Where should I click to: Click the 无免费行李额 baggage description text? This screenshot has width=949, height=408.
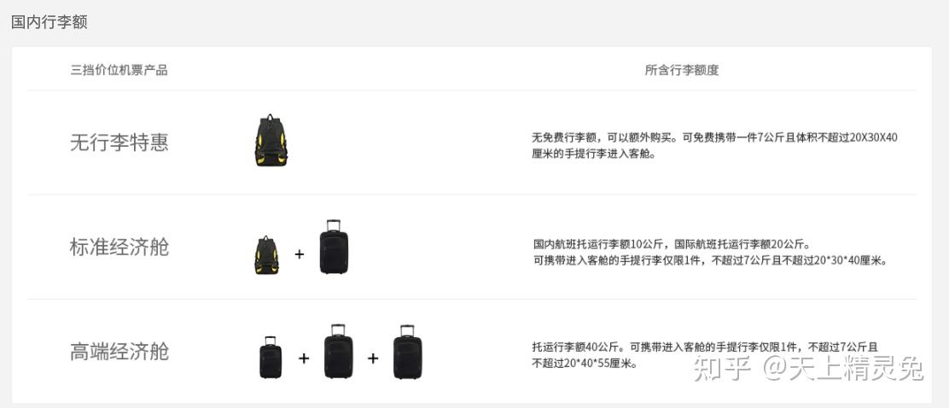[715, 145]
